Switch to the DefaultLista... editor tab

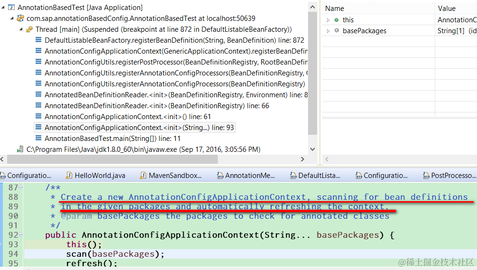315,176
